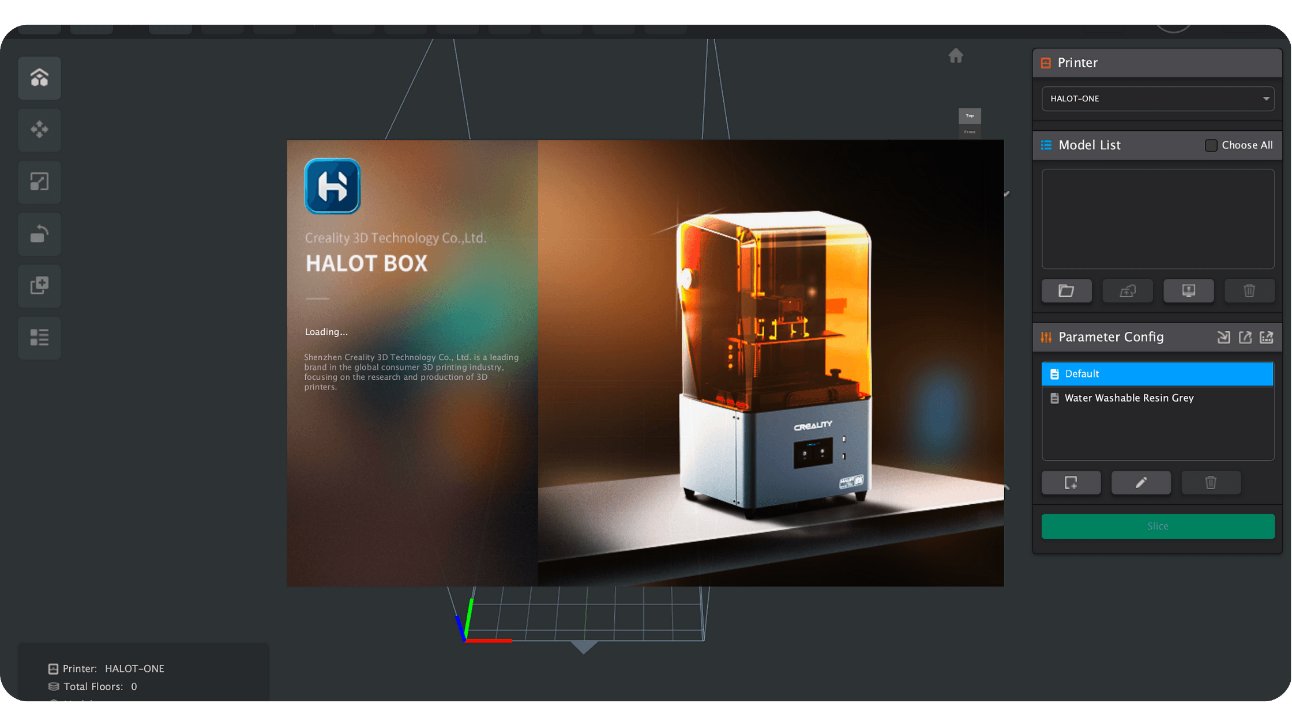Select HALOT-ONE printer dropdown
1292x726 pixels.
(x=1156, y=97)
